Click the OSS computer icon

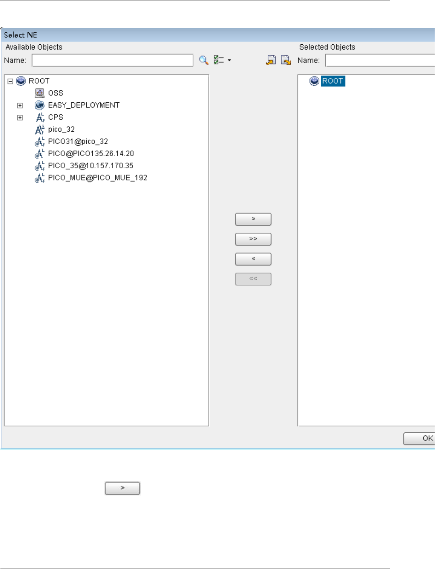[x=40, y=93]
